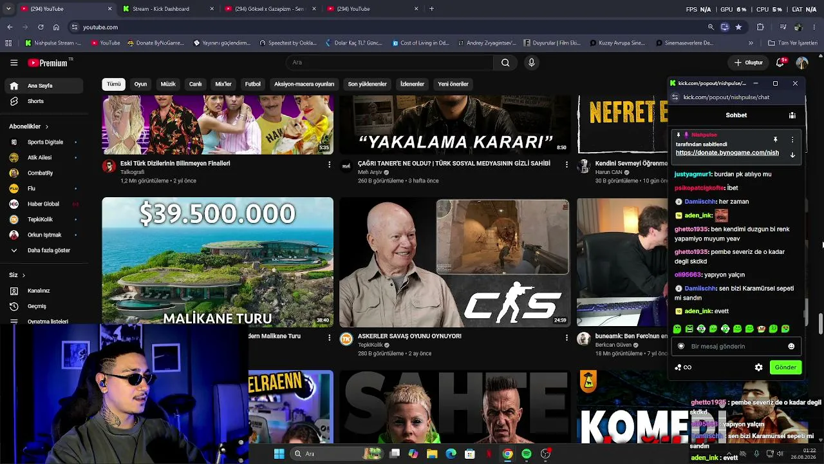Start voice search with the microphone
The image size is (824, 464).
pyautogui.click(x=531, y=63)
